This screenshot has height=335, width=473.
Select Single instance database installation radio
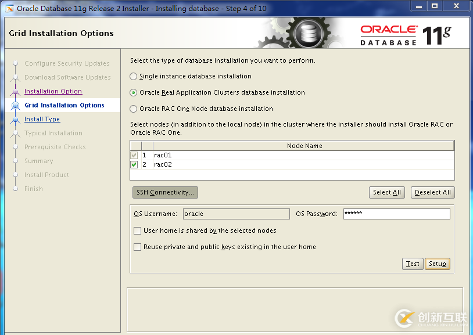coord(133,76)
